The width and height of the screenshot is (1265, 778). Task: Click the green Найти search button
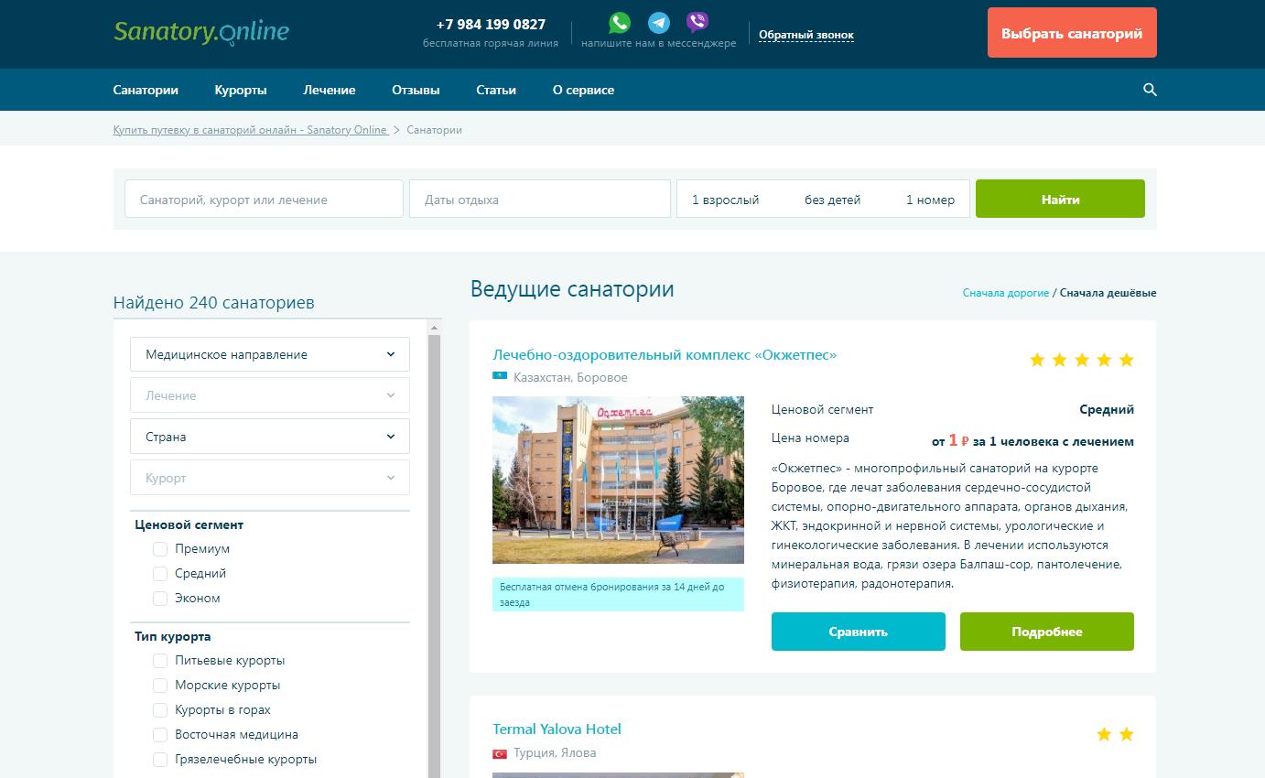coord(1060,199)
